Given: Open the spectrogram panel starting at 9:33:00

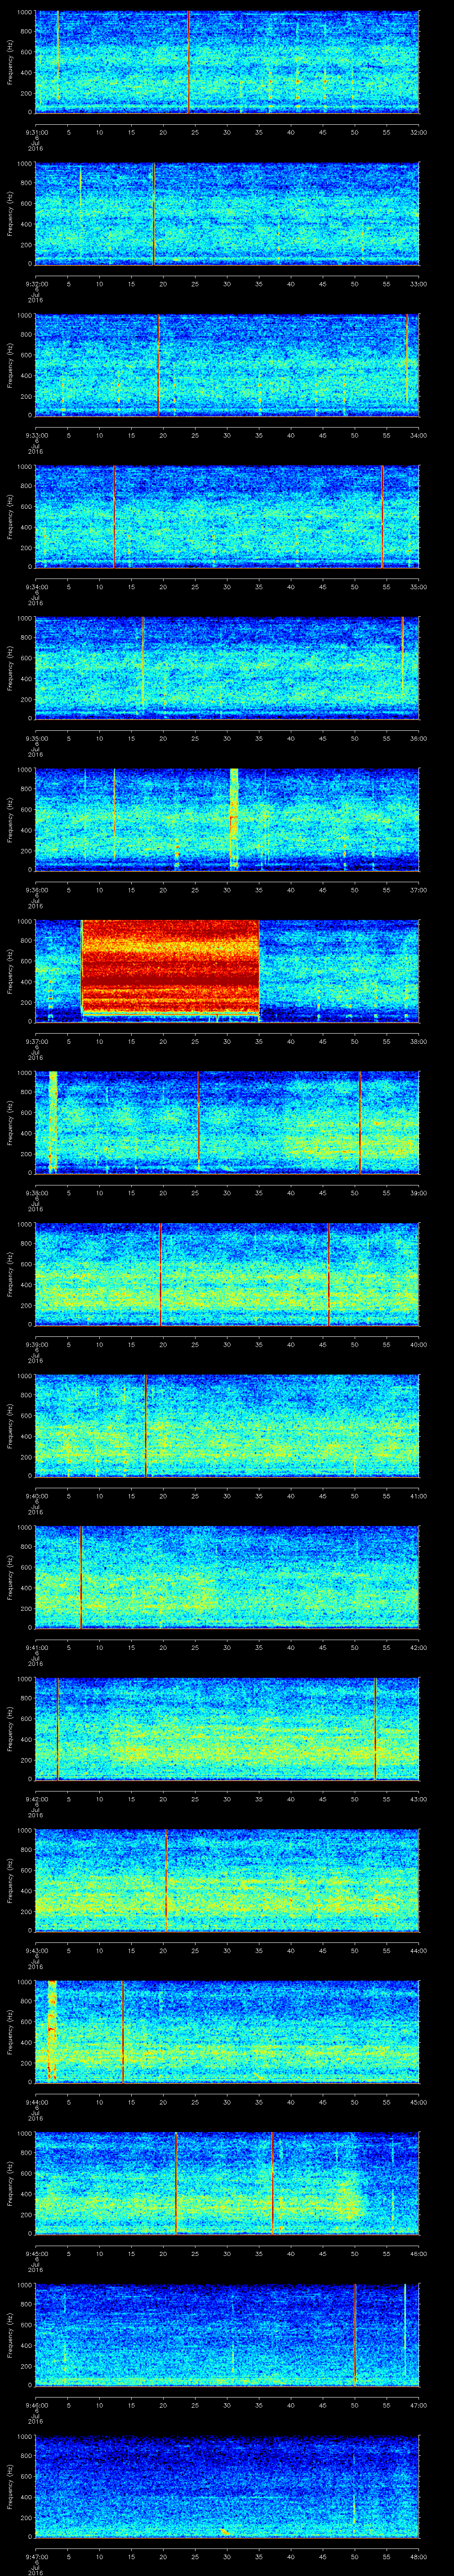Looking at the screenshot, I should click(x=227, y=365).
